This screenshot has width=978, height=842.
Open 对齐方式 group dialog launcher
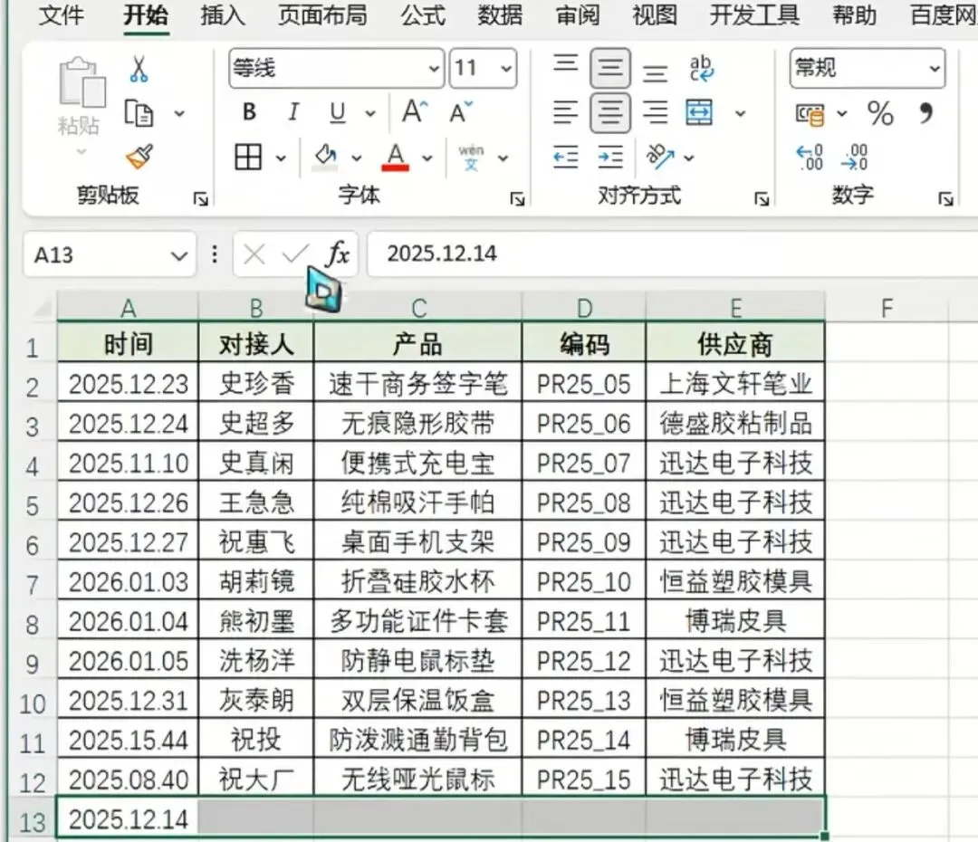[762, 199]
